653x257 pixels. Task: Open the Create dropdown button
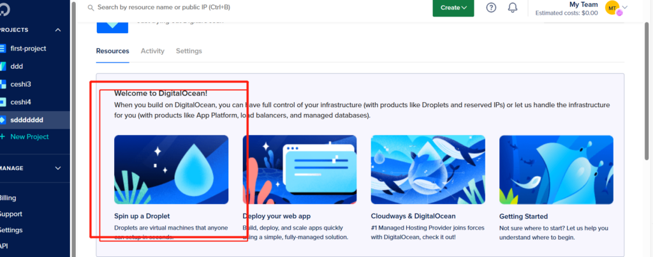(x=453, y=8)
